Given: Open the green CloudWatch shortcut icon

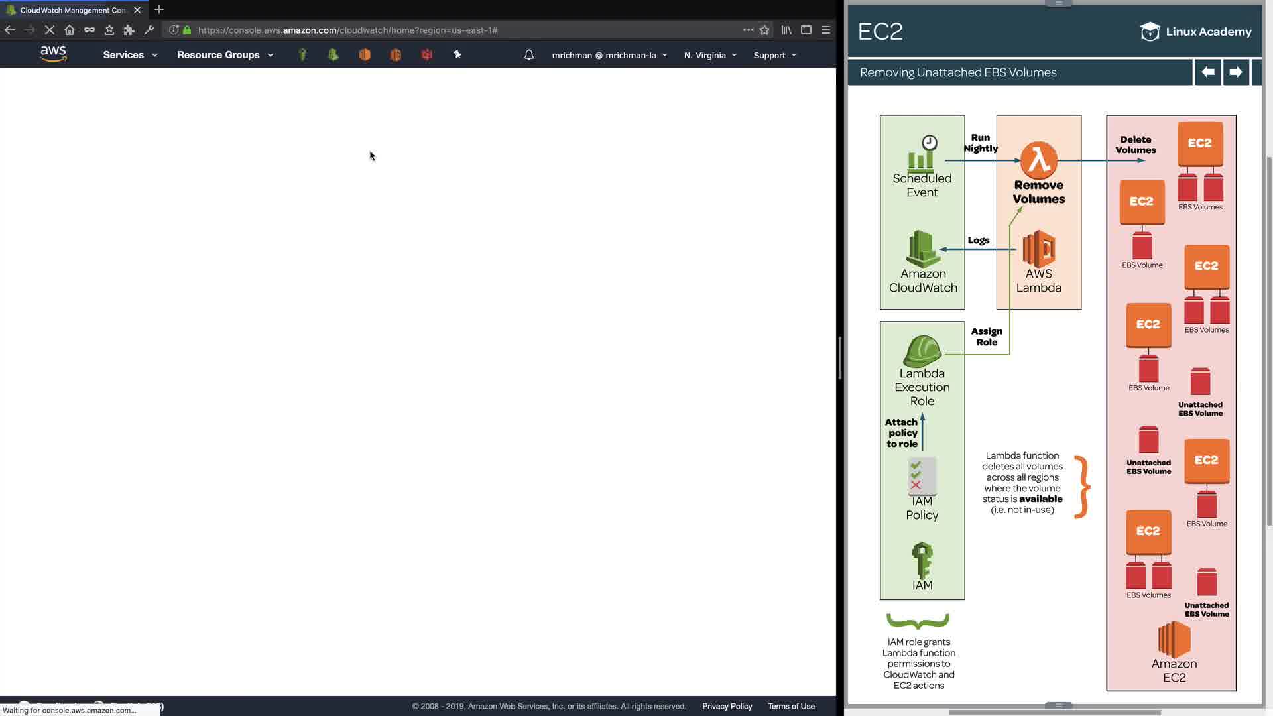Looking at the screenshot, I should pos(333,55).
